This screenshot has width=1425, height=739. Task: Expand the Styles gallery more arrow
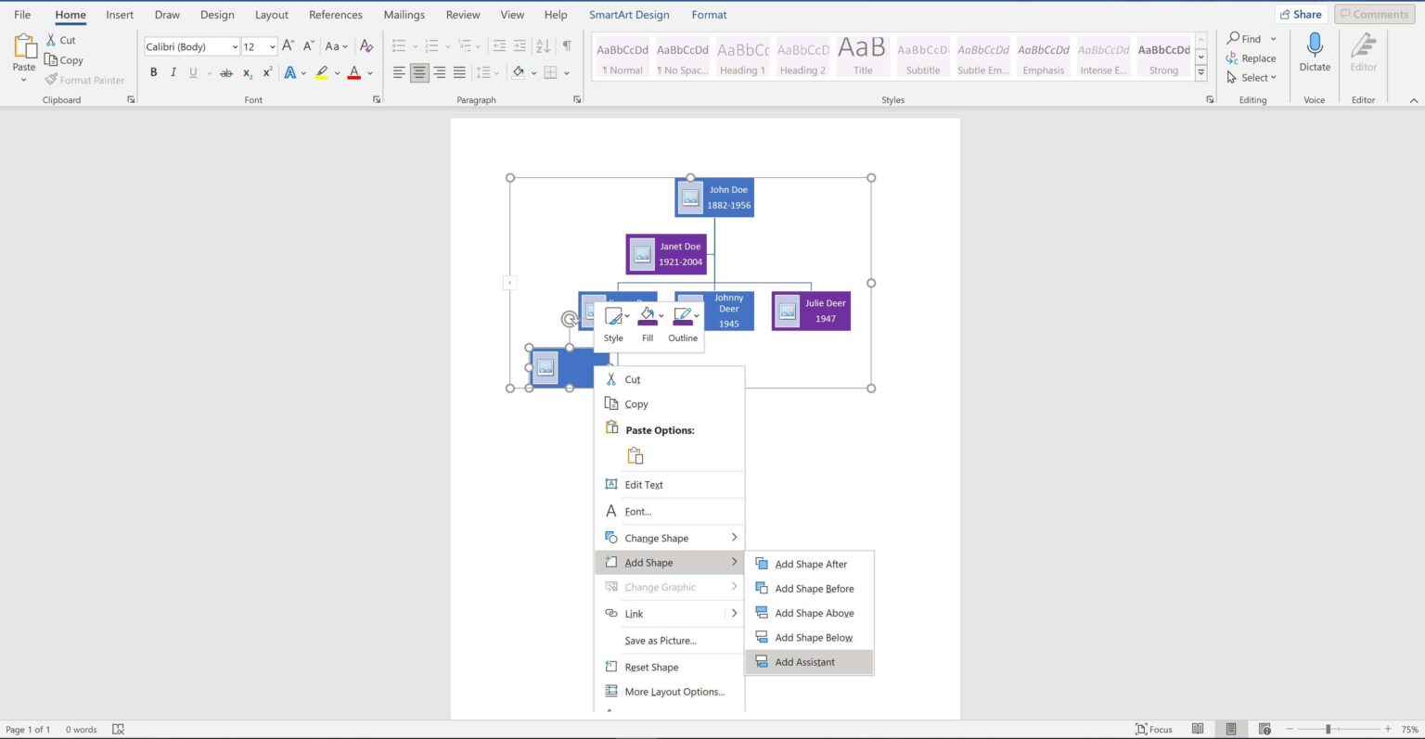point(1200,72)
